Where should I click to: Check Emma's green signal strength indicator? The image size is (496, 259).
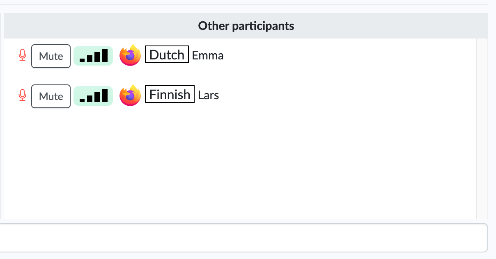coord(93,55)
